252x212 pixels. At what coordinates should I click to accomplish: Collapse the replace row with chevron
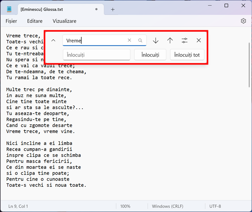53,40
